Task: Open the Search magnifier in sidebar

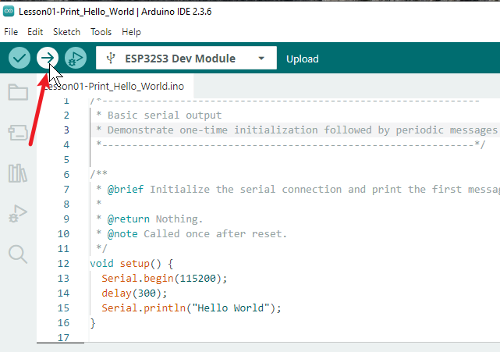Action: pos(18,254)
